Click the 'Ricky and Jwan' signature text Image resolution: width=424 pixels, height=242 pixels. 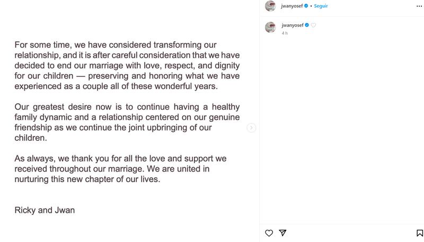(x=45, y=210)
